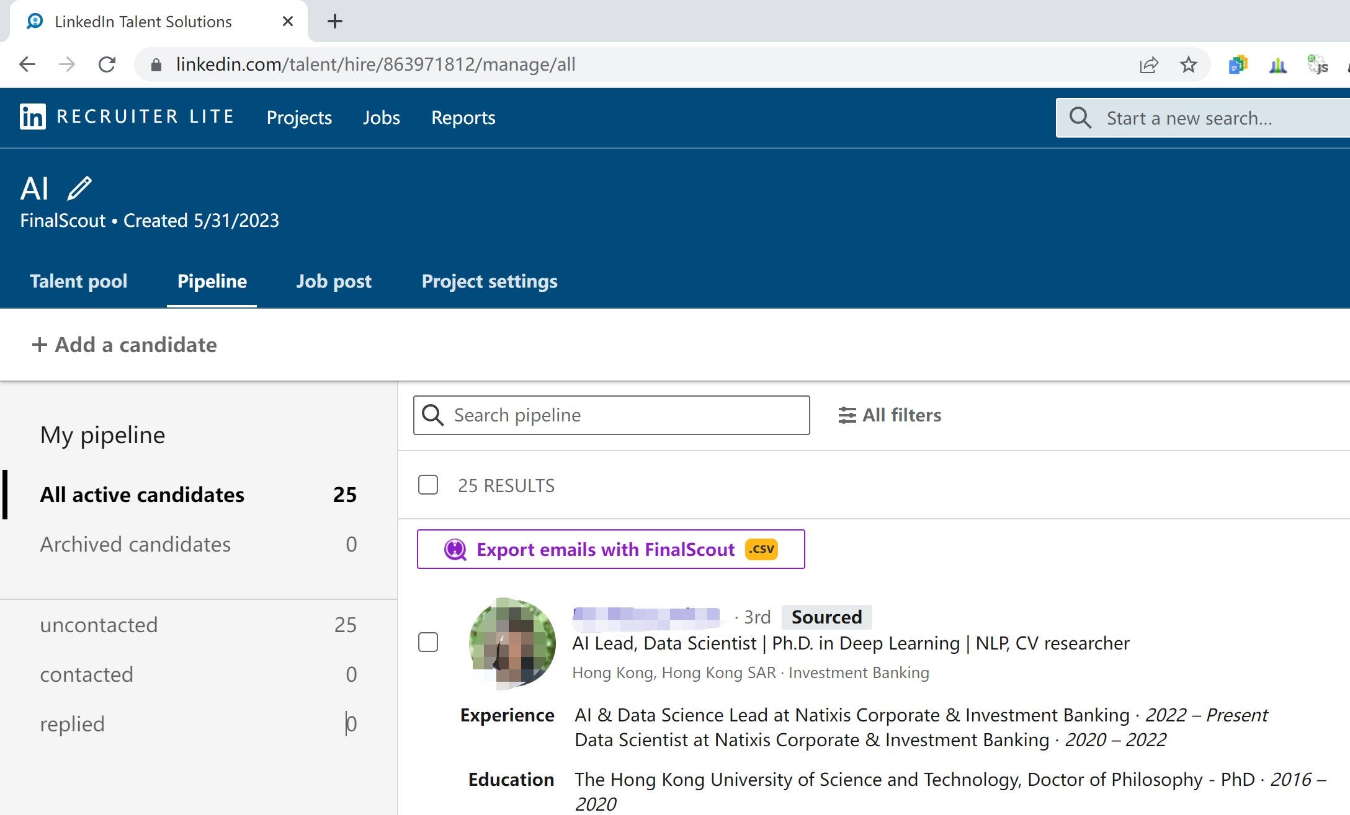The width and height of the screenshot is (1350, 815).
Task: Click the browser back navigation arrow icon
Action: [x=28, y=64]
